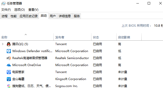The image size is (163, 100).
Task: Expand the 腾讯QQ (5) group
Action: 3,44
